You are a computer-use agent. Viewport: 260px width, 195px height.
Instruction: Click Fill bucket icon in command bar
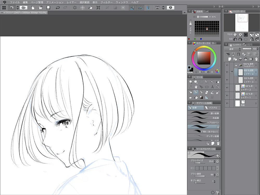90,8
